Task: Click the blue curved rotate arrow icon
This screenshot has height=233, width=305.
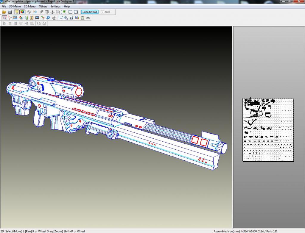Action: pos(48,18)
